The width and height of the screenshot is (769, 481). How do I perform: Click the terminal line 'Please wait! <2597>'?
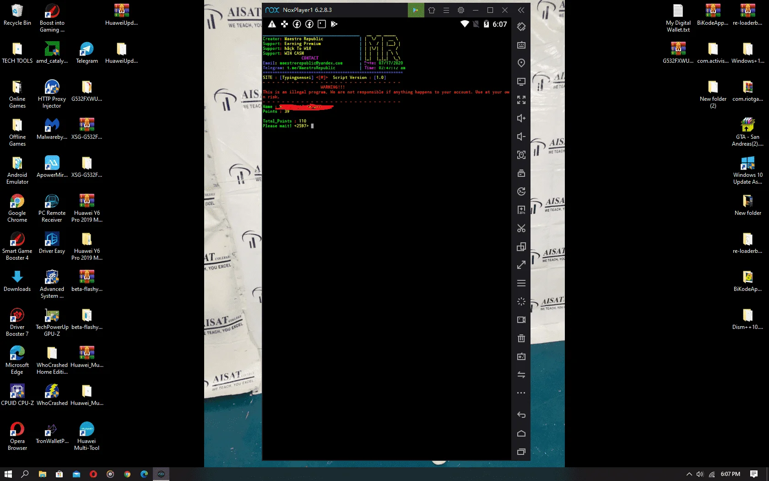(x=286, y=126)
